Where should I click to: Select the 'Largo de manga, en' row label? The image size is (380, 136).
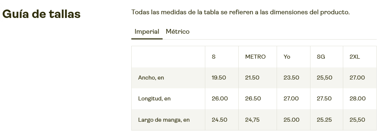click(x=164, y=120)
